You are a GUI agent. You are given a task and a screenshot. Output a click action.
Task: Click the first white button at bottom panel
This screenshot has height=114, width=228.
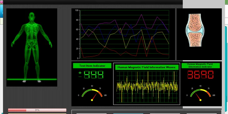pyautogui.click(x=91, y=114)
